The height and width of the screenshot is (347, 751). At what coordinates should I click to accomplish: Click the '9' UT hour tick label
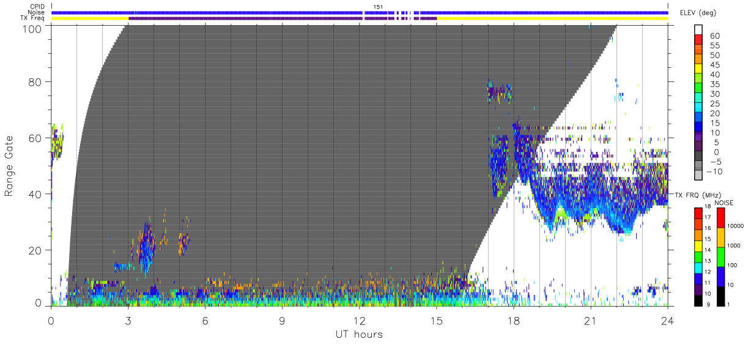282,321
